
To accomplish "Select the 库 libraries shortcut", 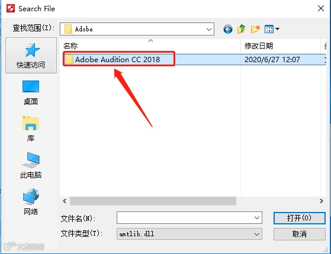I will coord(31,129).
